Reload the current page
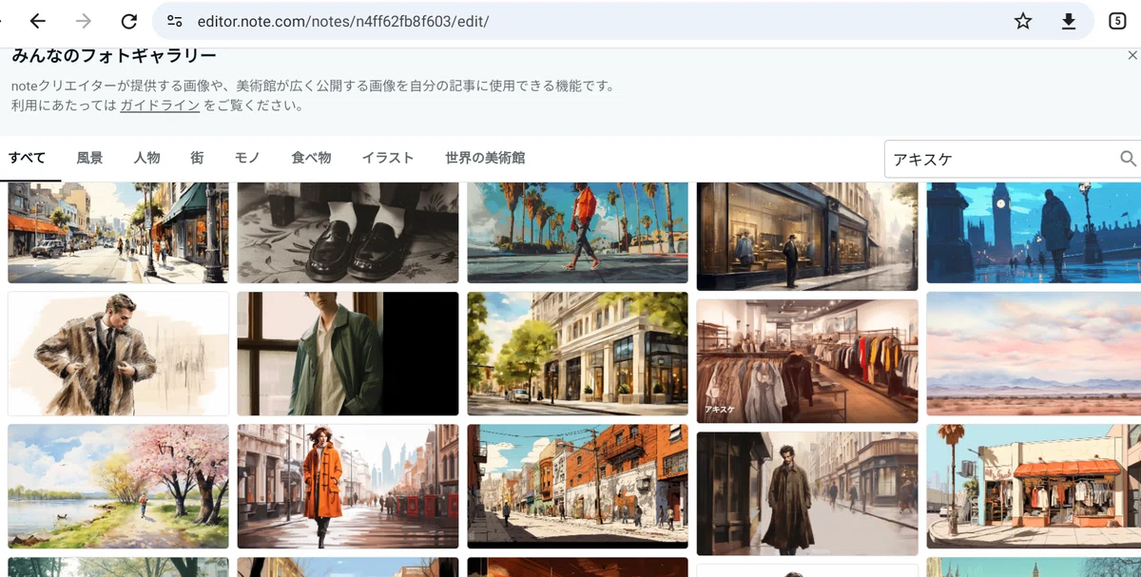The image size is (1141, 577). (129, 21)
